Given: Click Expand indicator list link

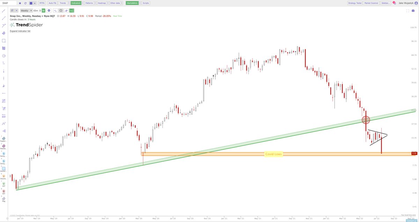Looking at the screenshot, I should pyautogui.click(x=20, y=31).
